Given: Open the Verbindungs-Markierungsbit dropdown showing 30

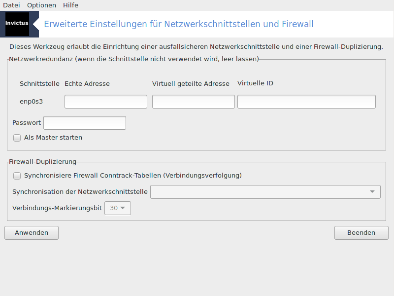Looking at the screenshot, I should (x=118, y=208).
